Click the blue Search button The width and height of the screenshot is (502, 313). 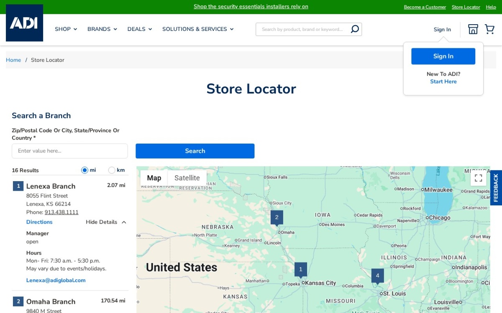click(195, 151)
